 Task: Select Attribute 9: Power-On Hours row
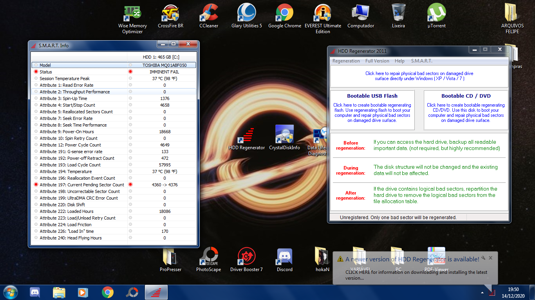(114, 132)
